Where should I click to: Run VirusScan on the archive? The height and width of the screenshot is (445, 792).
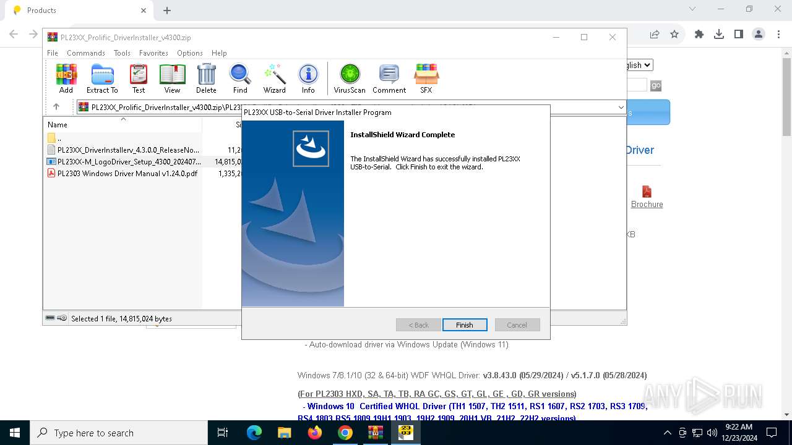[x=350, y=78]
